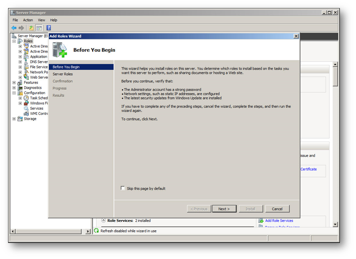Collapse the Role Services section chevron
The image size is (356, 259).
pyautogui.click(x=103, y=221)
